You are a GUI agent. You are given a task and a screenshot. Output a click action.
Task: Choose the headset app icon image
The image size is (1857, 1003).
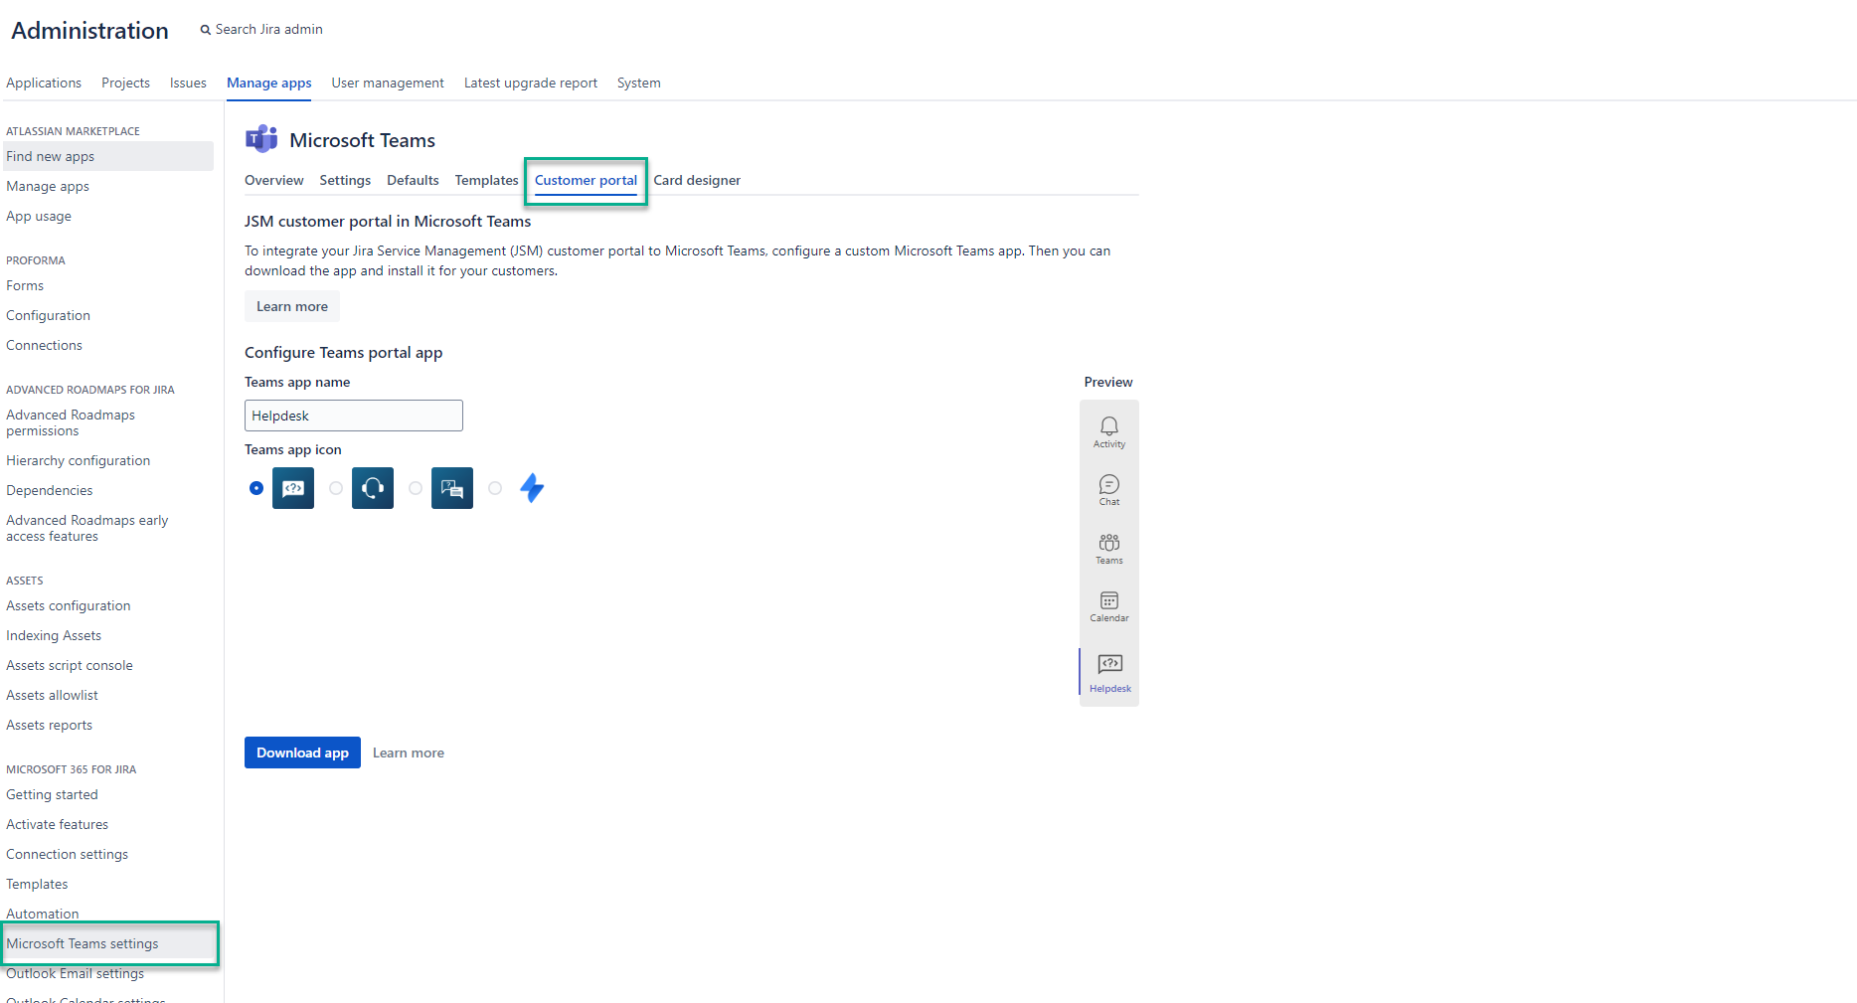click(373, 488)
